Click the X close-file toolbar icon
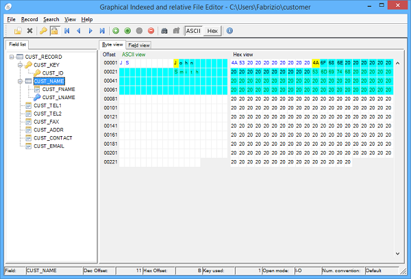Screen dimensions: 411x279 click(29, 31)
